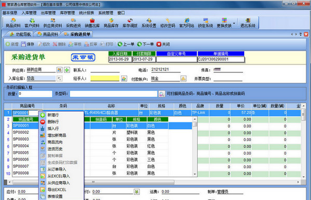Open 官方网站 toolbar icon

pos(187,23)
